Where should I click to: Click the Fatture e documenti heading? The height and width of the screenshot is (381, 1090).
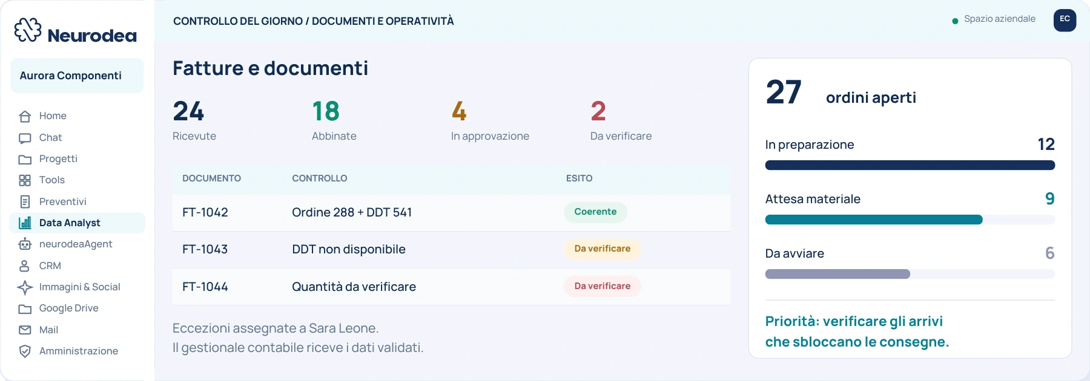pos(270,68)
